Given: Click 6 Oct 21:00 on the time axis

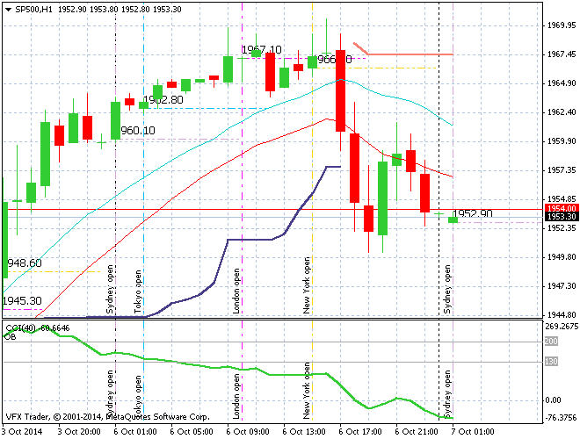Looking at the screenshot, I should click(x=417, y=432).
